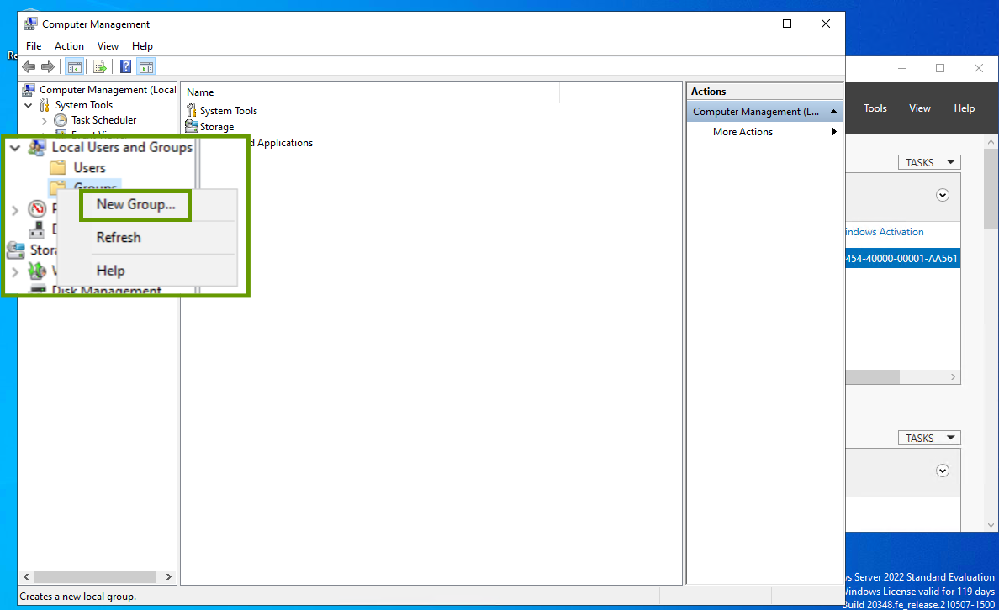Choose New Group... from context menu
Screen dimensions: 999x610
(135, 205)
